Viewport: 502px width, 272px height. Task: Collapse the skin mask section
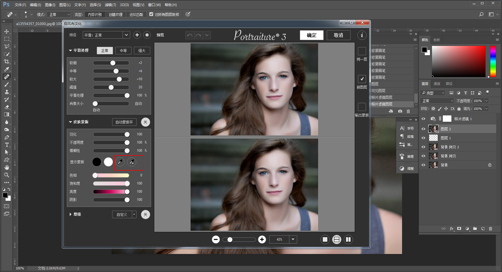[x=70, y=122]
